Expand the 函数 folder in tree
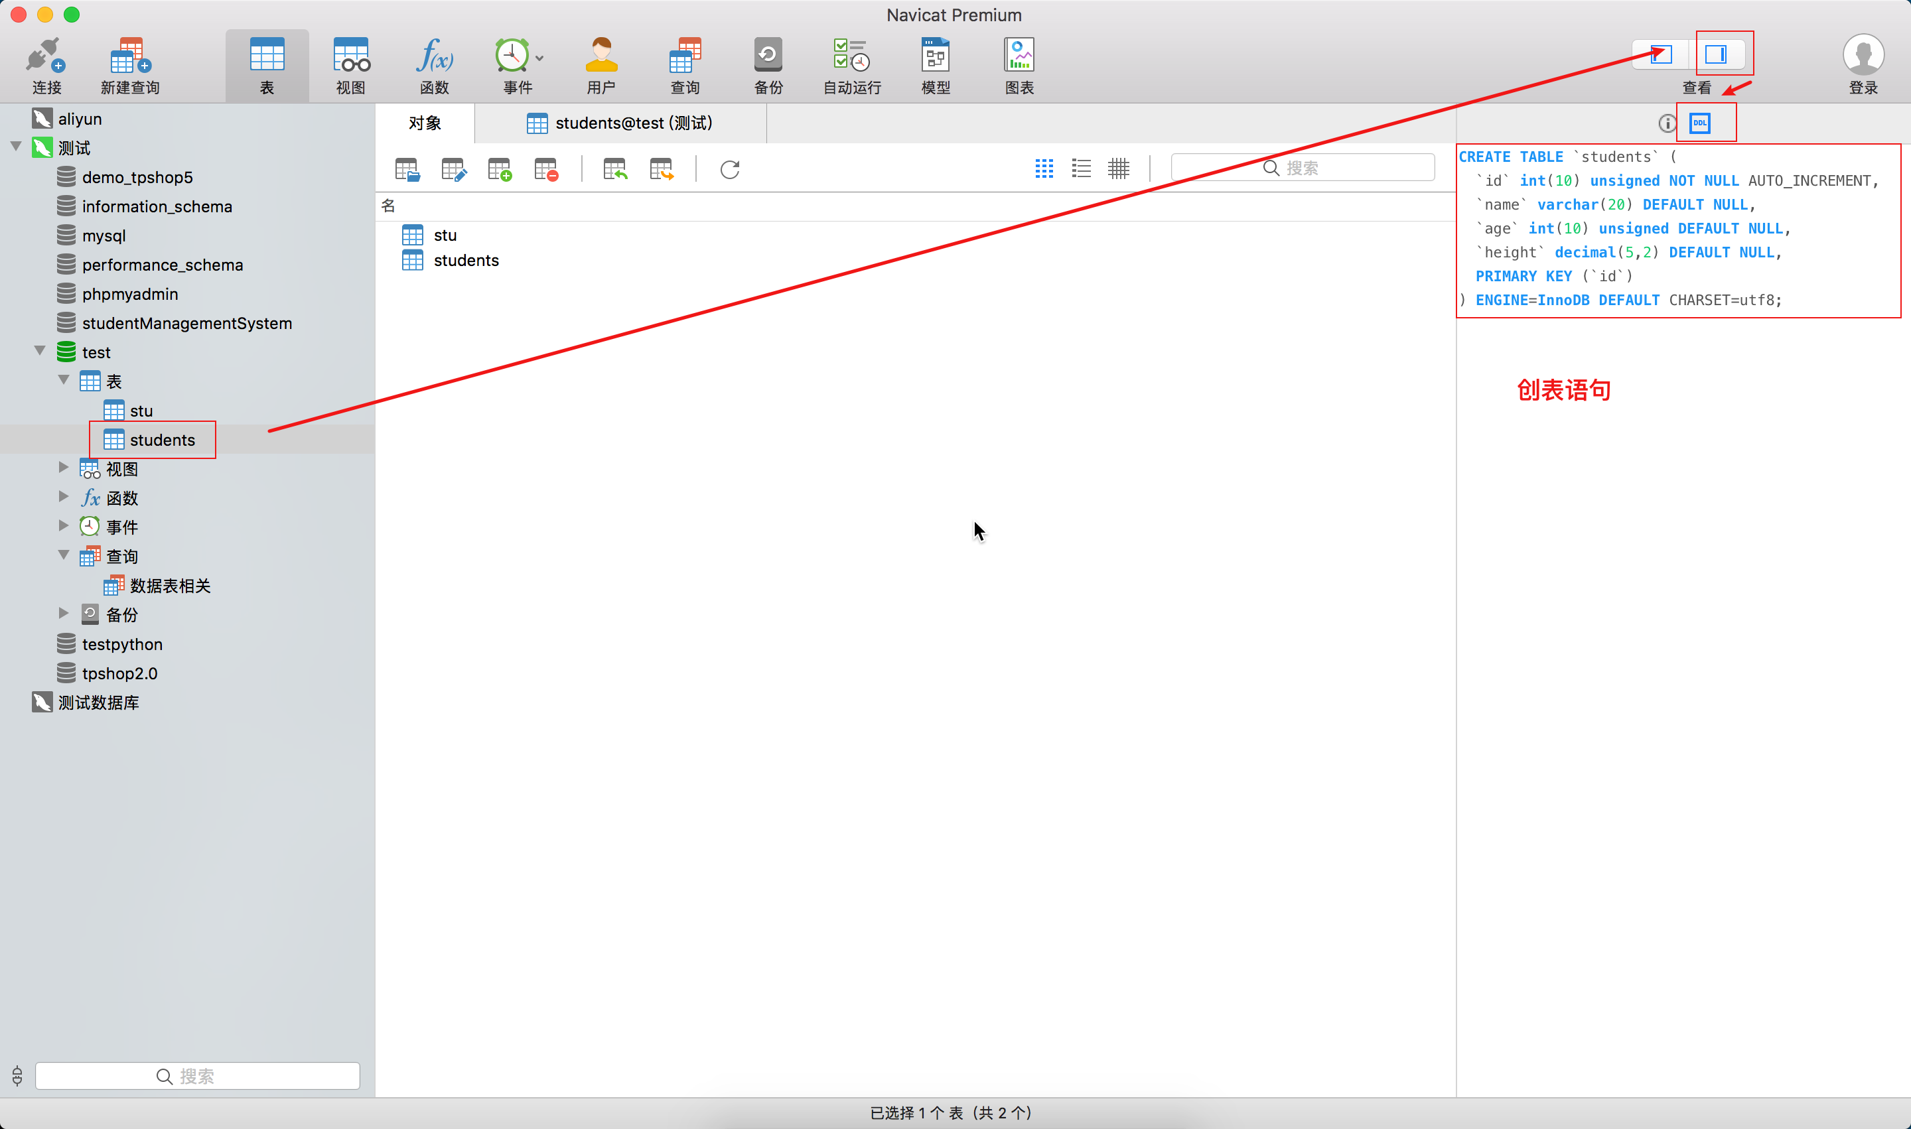This screenshot has height=1129, width=1911. click(x=64, y=497)
